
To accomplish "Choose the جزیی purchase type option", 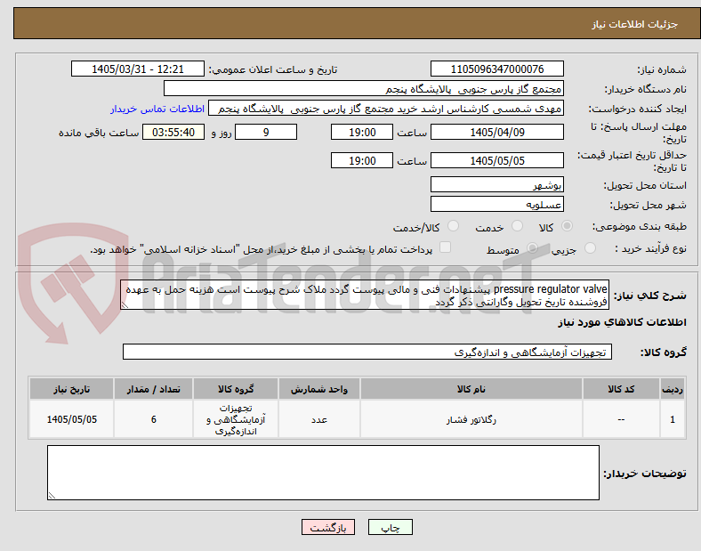I will click(590, 247).
